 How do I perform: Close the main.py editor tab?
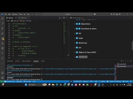click(16, 18)
